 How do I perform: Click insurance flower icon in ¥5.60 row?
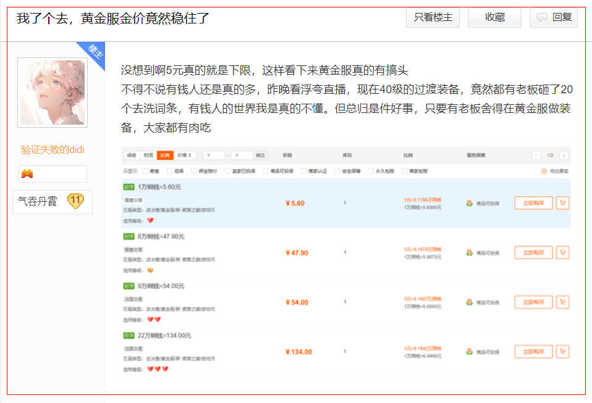click(x=469, y=203)
